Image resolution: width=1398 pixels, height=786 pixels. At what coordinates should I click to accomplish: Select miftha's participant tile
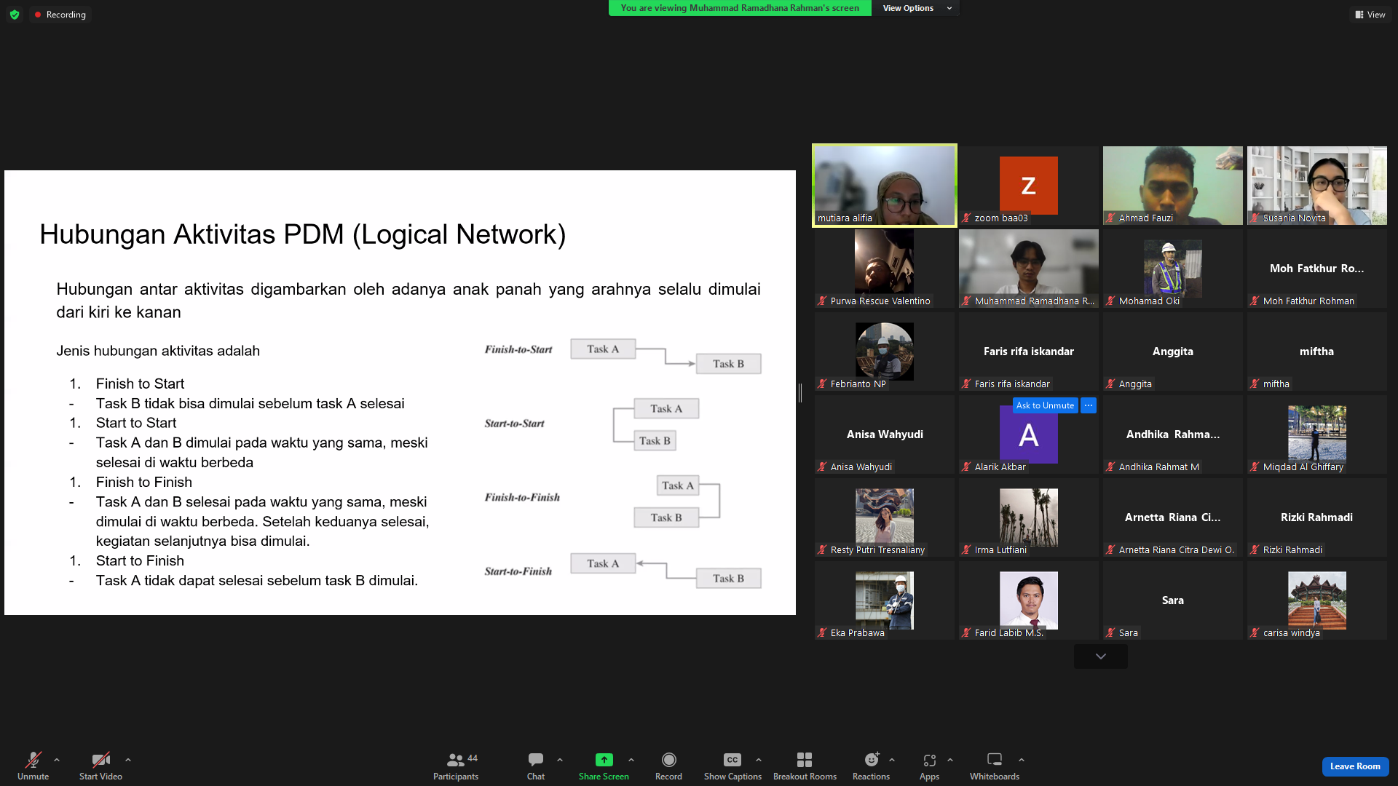coord(1317,352)
